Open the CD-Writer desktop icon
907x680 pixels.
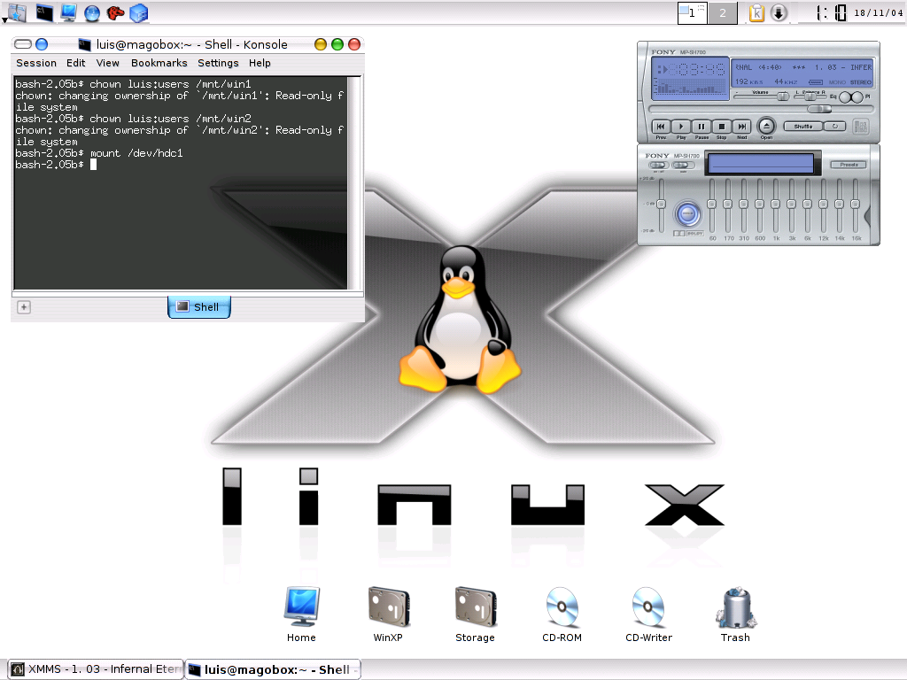[x=648, y=614]
